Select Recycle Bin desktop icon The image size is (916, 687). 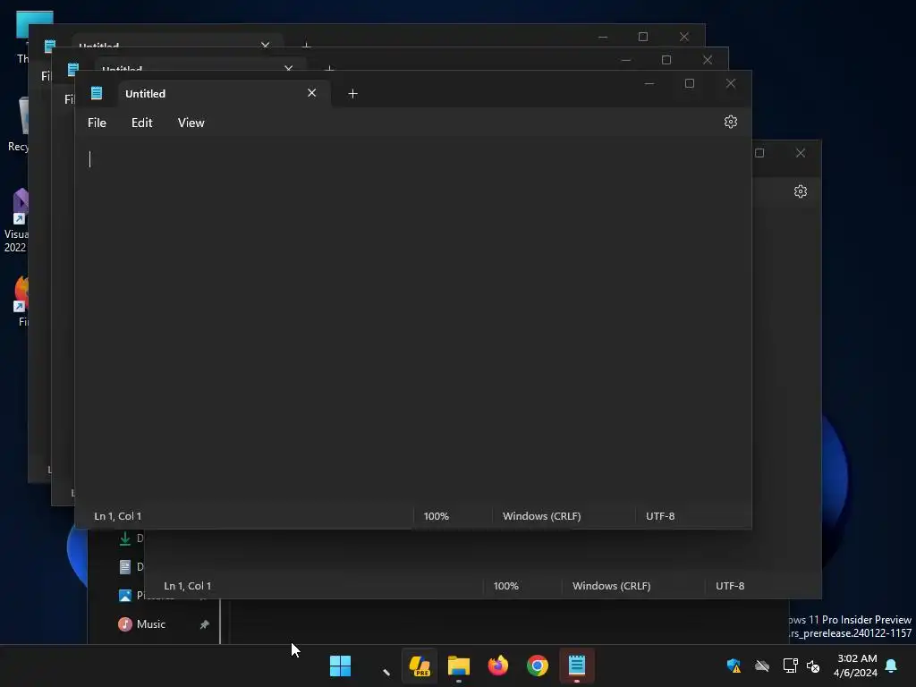pyautogui.click(x=19, y=125)
